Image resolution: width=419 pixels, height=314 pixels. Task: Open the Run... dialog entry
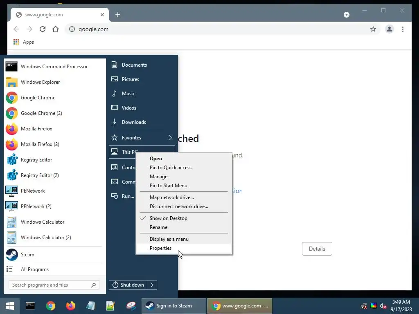point(123,196)
